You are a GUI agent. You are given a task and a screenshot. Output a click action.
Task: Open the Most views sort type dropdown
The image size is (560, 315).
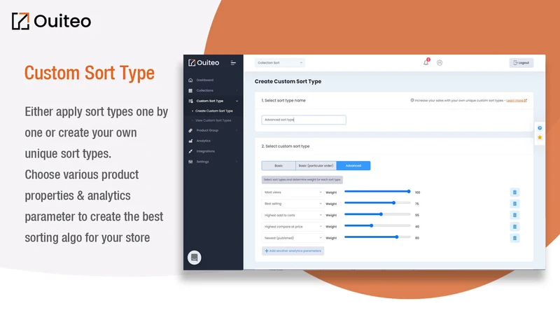pyautogui.click(x=293, y=192)
